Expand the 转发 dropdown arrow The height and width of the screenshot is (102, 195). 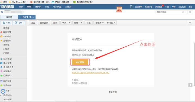point(70,23)
